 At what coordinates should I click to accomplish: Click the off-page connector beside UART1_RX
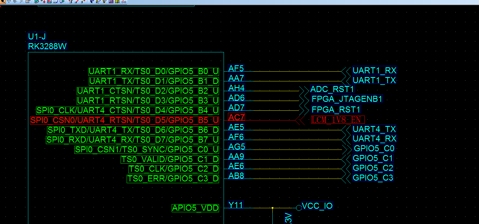pos(346,71)
